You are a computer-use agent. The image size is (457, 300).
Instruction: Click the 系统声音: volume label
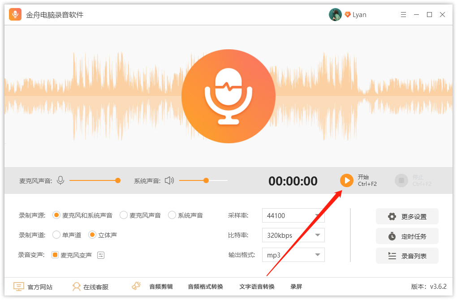tap(147, 181)
